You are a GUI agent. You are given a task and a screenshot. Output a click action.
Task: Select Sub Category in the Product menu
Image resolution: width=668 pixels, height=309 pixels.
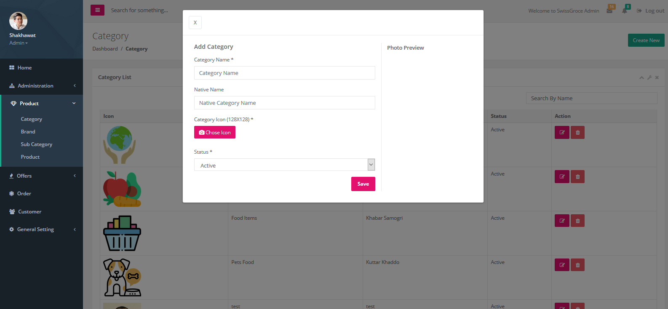[x=36, y=144]
